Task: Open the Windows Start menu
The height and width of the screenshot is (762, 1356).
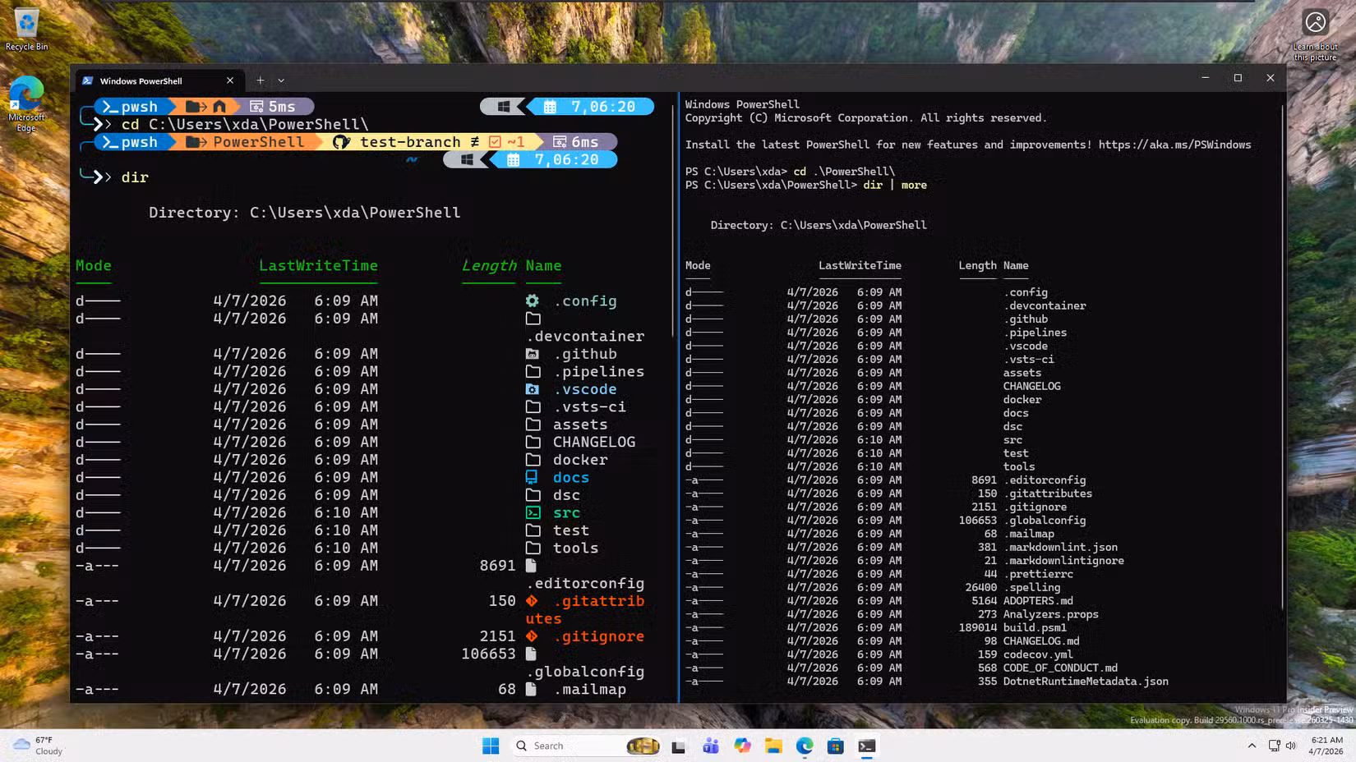Action: pyautogui.click(x=491, y=746)
